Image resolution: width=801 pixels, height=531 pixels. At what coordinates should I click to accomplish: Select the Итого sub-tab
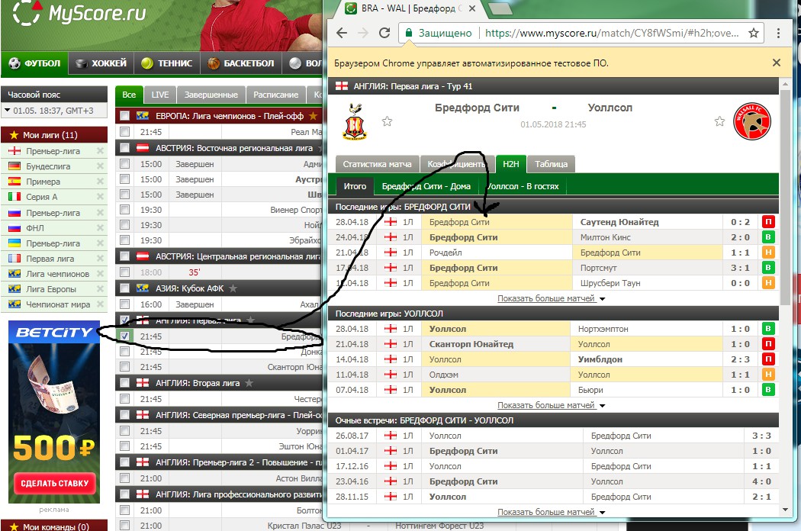(x=355, y=186)
